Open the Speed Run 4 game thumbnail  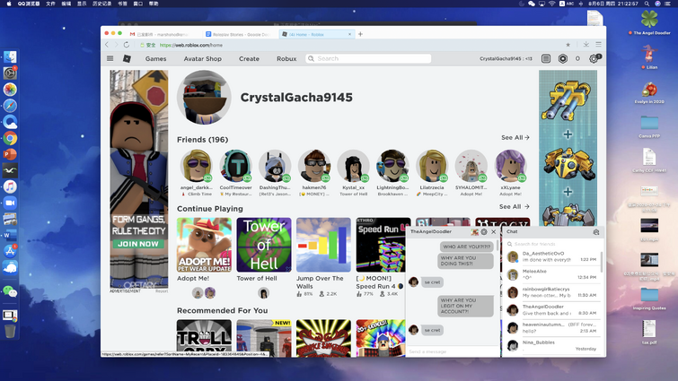pyautogui.click(x=381, y=245)
